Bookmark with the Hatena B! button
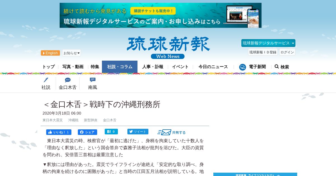This screenshot has width=336, height=176. pyautogui.click(x=111, y=132)
